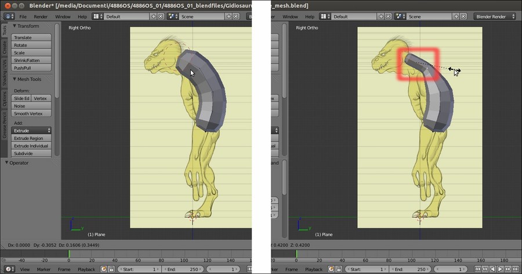Add a new screen layout in left screenshot

pos(154,16)
